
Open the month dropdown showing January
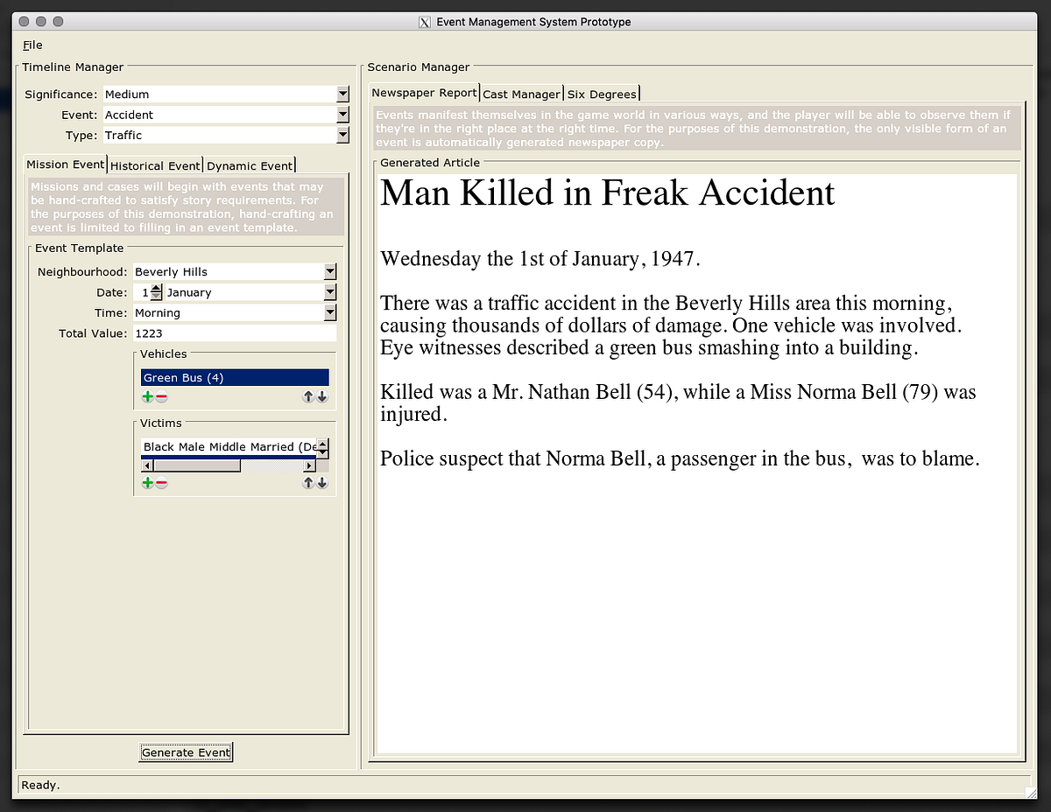click(330, 292)
